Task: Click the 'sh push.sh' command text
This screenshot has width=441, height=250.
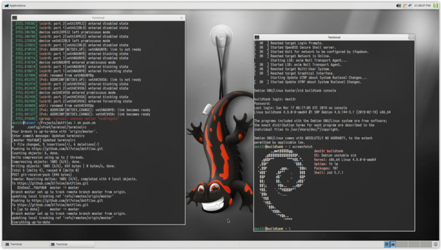Action: [x=87, y=123]
